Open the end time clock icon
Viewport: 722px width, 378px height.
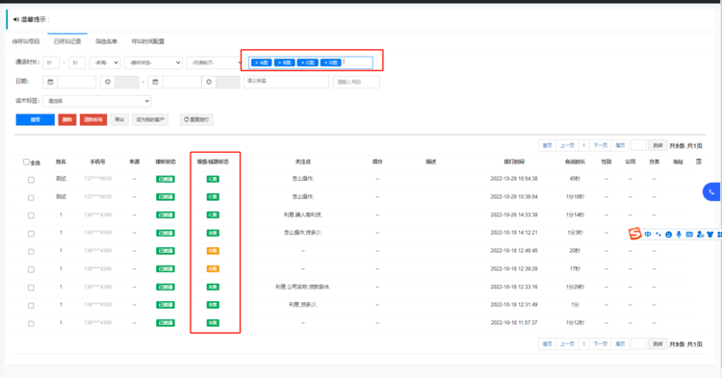[209, 82]
